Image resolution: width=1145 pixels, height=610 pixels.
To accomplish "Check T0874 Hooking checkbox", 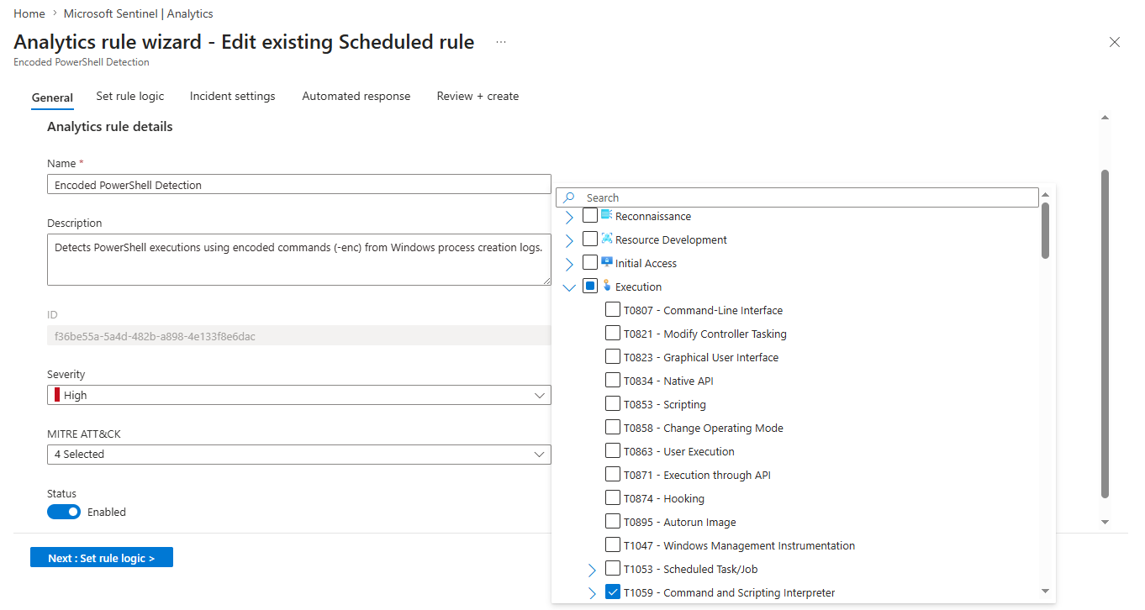I will [x=613, y=498].
